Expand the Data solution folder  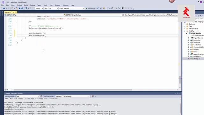184,26
